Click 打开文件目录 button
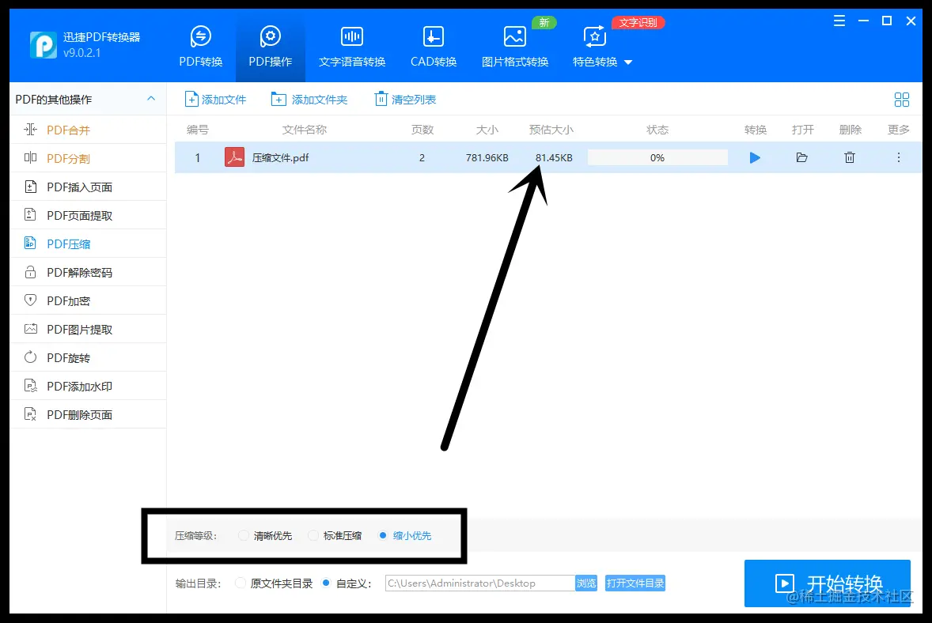 635,583
